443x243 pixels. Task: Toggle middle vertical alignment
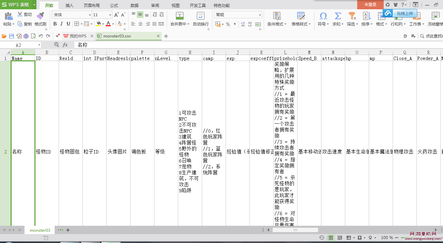click(140, 15)
